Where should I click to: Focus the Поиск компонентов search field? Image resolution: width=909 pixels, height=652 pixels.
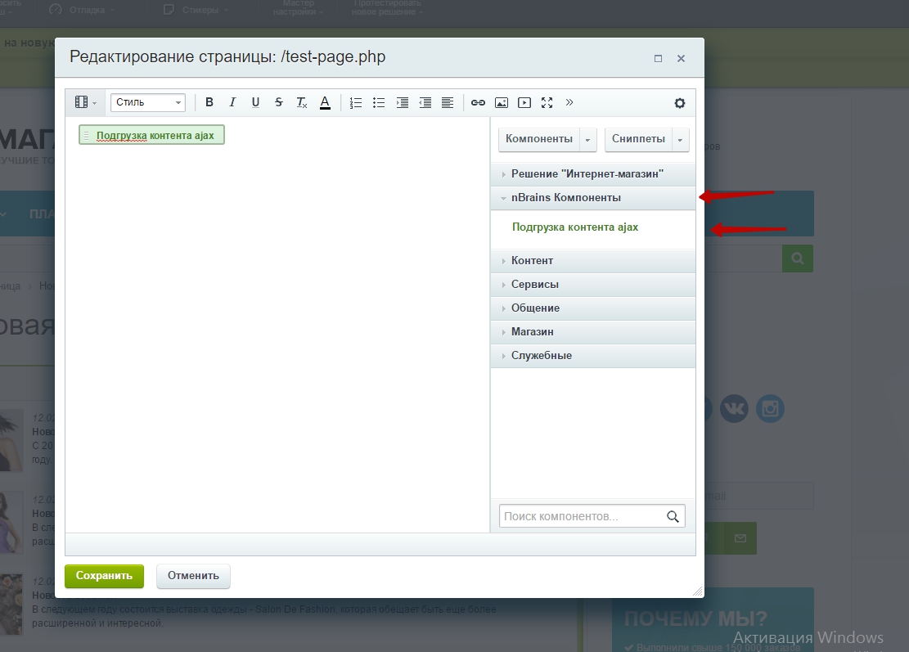pyautogui.click(x=592, y=516)
